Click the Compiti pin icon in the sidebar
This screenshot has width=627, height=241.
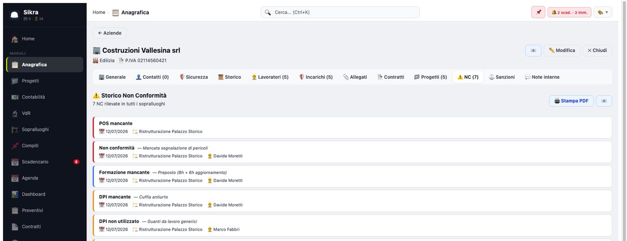(15, 145)
